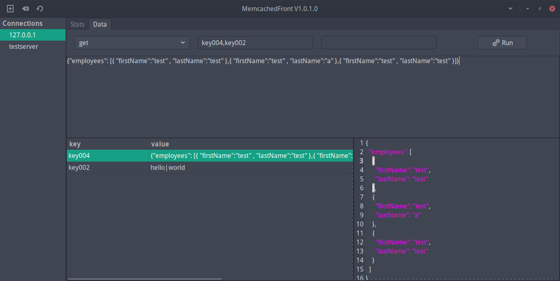The height and width of the screenshot is (281, 560).
Task: Click the 'hello|world' value cell
Action: (x=251, y=167)
